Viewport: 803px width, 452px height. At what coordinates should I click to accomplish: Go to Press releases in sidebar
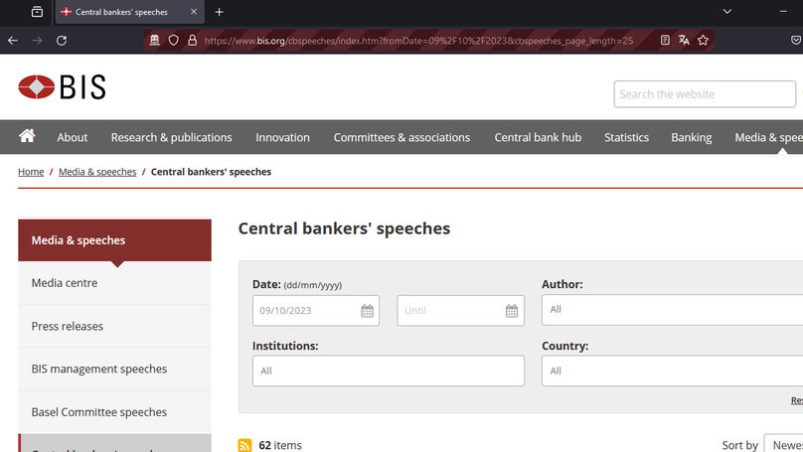tap(68, 326)
